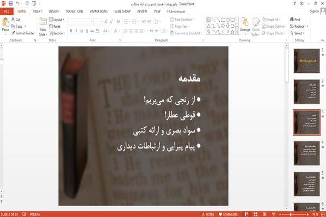The width and height of the screenshot is (326, 217).
Task: Increase font size with larger A
Action: pos(106,22)
